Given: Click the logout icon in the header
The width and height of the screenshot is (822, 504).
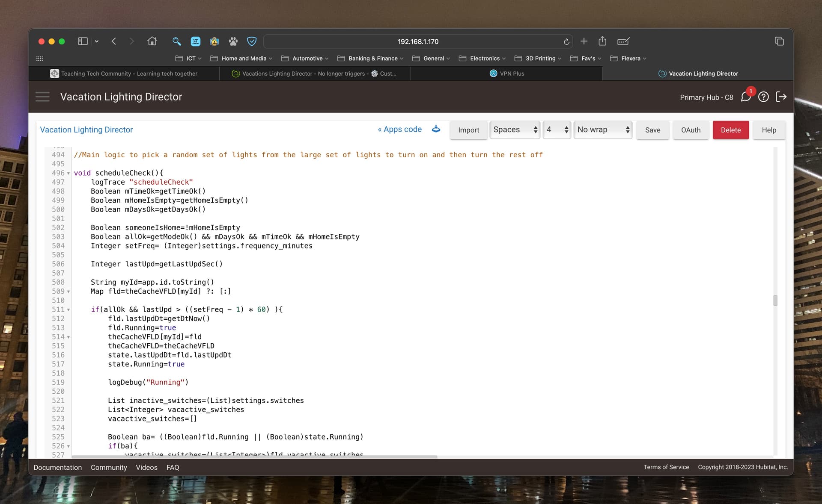Looking at the screenshot, I should coord(781,97).
